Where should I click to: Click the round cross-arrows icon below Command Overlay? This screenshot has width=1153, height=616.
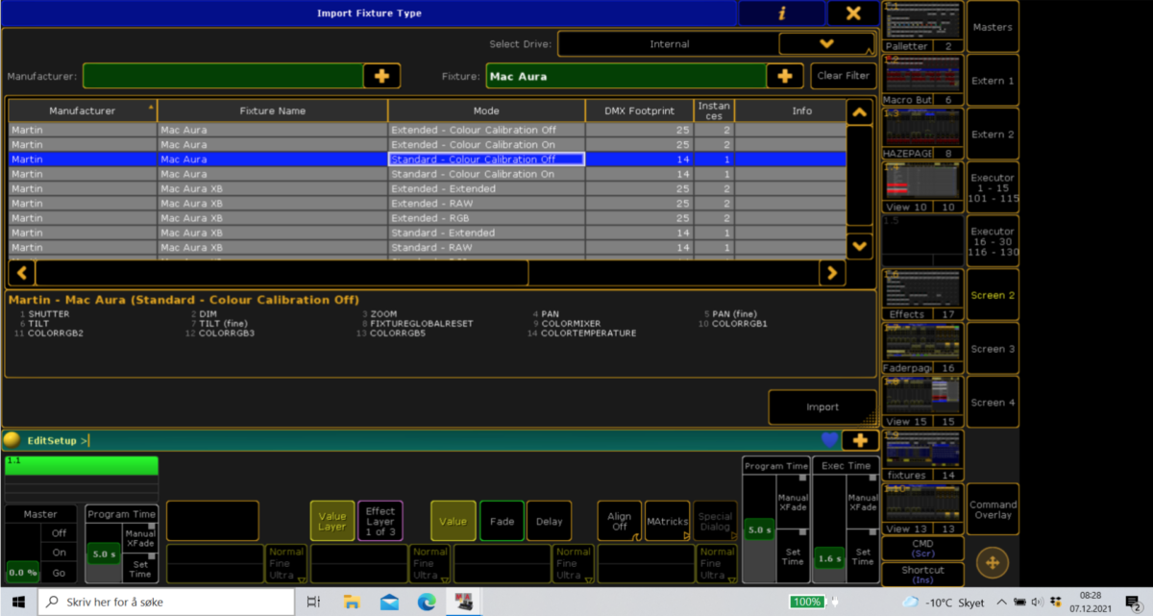[993, 561]
